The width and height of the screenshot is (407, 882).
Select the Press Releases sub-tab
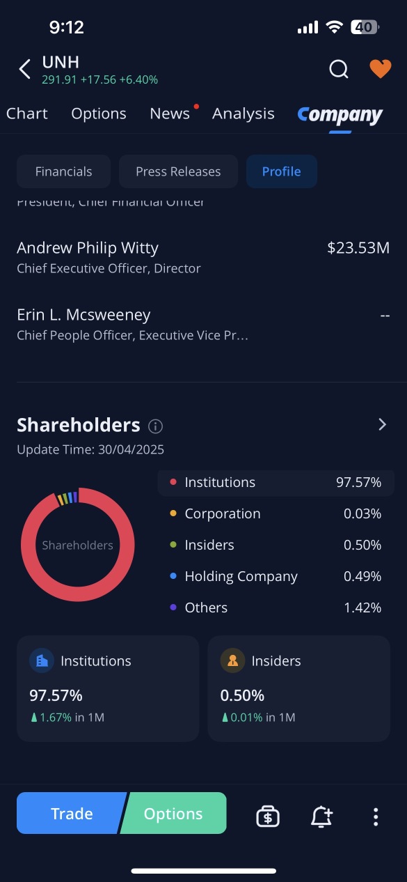pos(178,171)
